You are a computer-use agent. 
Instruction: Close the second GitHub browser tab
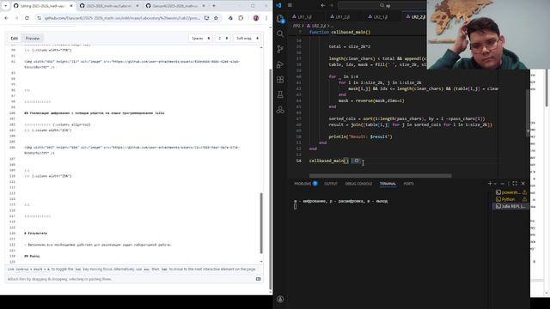137,6
